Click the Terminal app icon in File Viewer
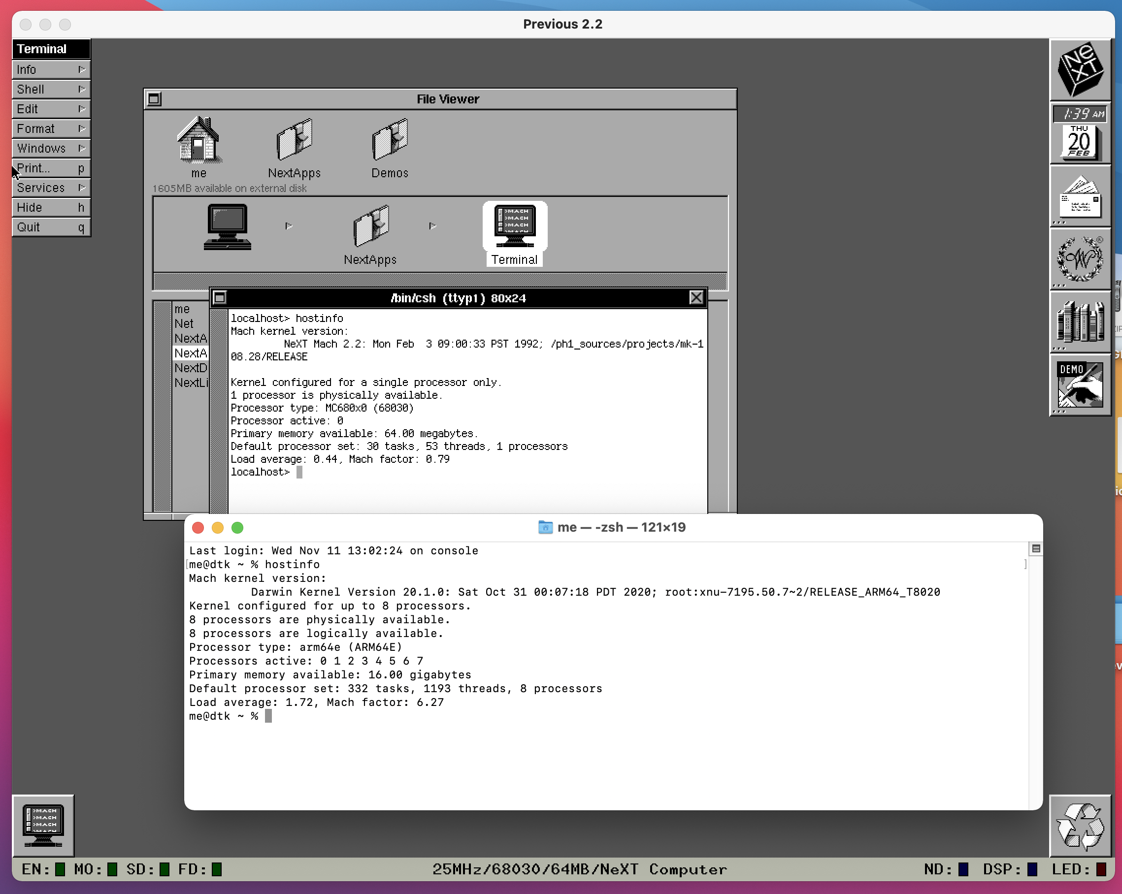This screenshot has width=1122, height=894. (515, 226)
